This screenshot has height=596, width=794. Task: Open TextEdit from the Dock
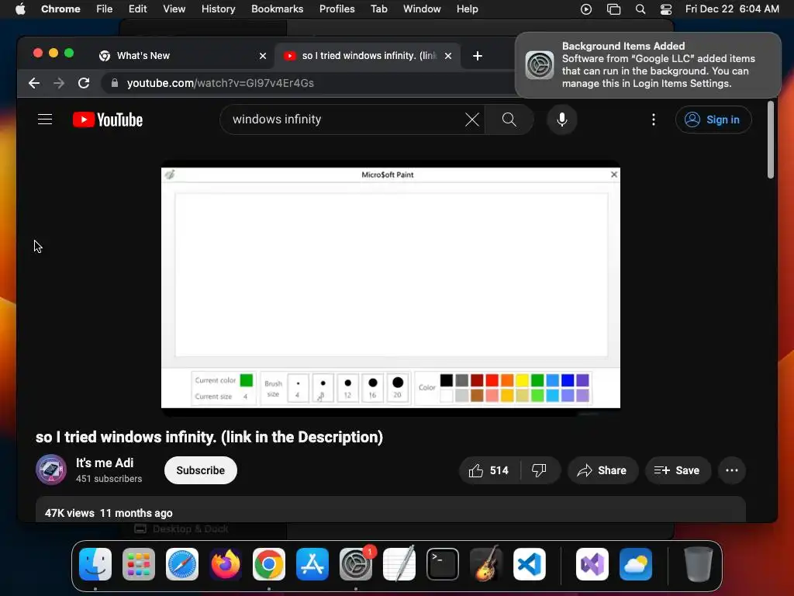[x=399, y=564]
